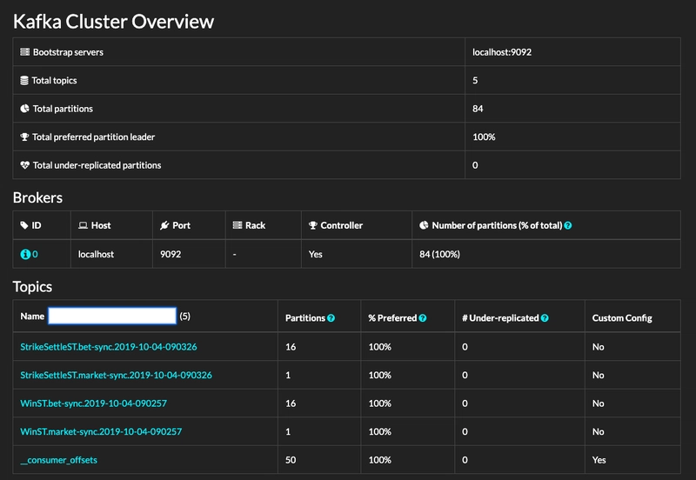Open the WinST.bet-sync.2019-10-04-090257 topic

pos(94,403)
